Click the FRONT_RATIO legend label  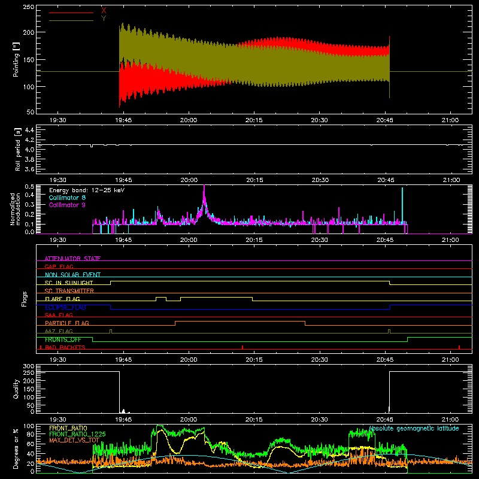pyautogui.click(x=68, y=428)
